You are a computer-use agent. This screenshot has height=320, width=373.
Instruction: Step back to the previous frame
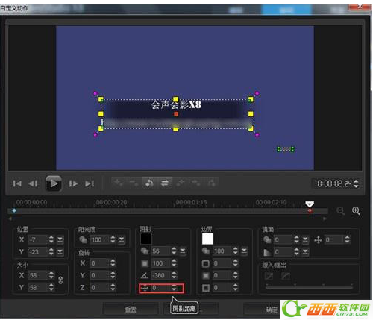pyautogui.click(x=33, y=183)
